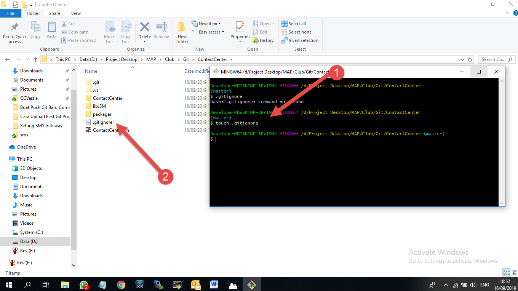Go back using the back arrow

click(x=7, y=59)
